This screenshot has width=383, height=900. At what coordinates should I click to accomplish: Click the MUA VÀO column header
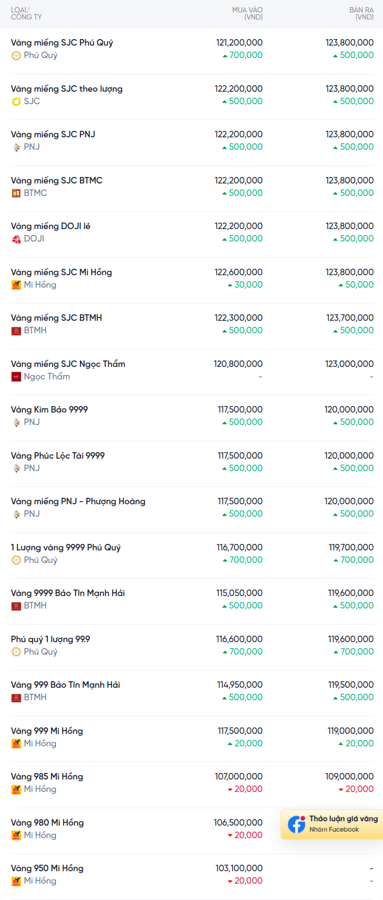[247, 14]
